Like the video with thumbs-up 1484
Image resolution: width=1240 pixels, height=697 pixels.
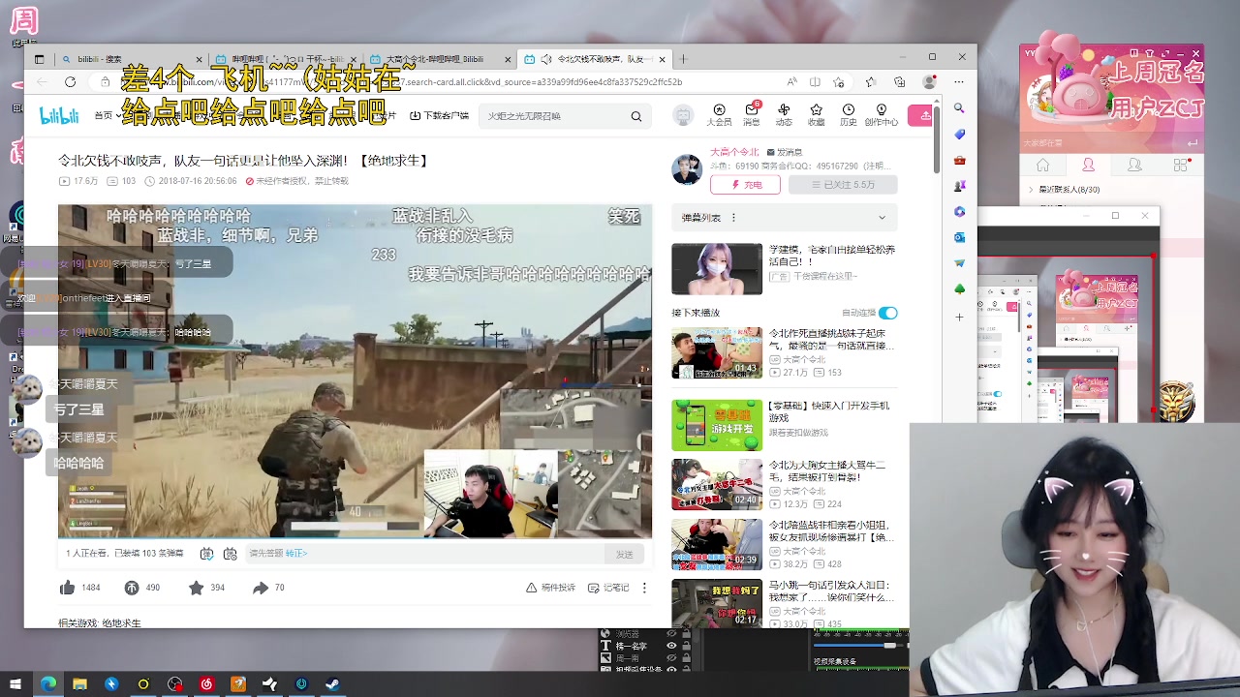79,588
